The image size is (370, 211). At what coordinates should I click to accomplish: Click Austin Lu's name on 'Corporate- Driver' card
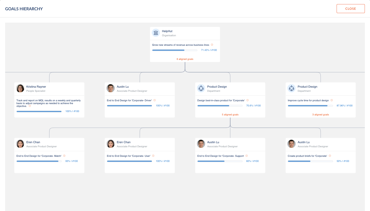(x=123, y=87)
